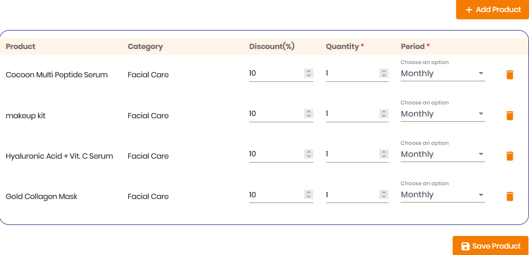
Task: Adjust discount stepper for Cocoon Multi Peptide Serum
Action: pyautogui.click(x=308, y=73)
